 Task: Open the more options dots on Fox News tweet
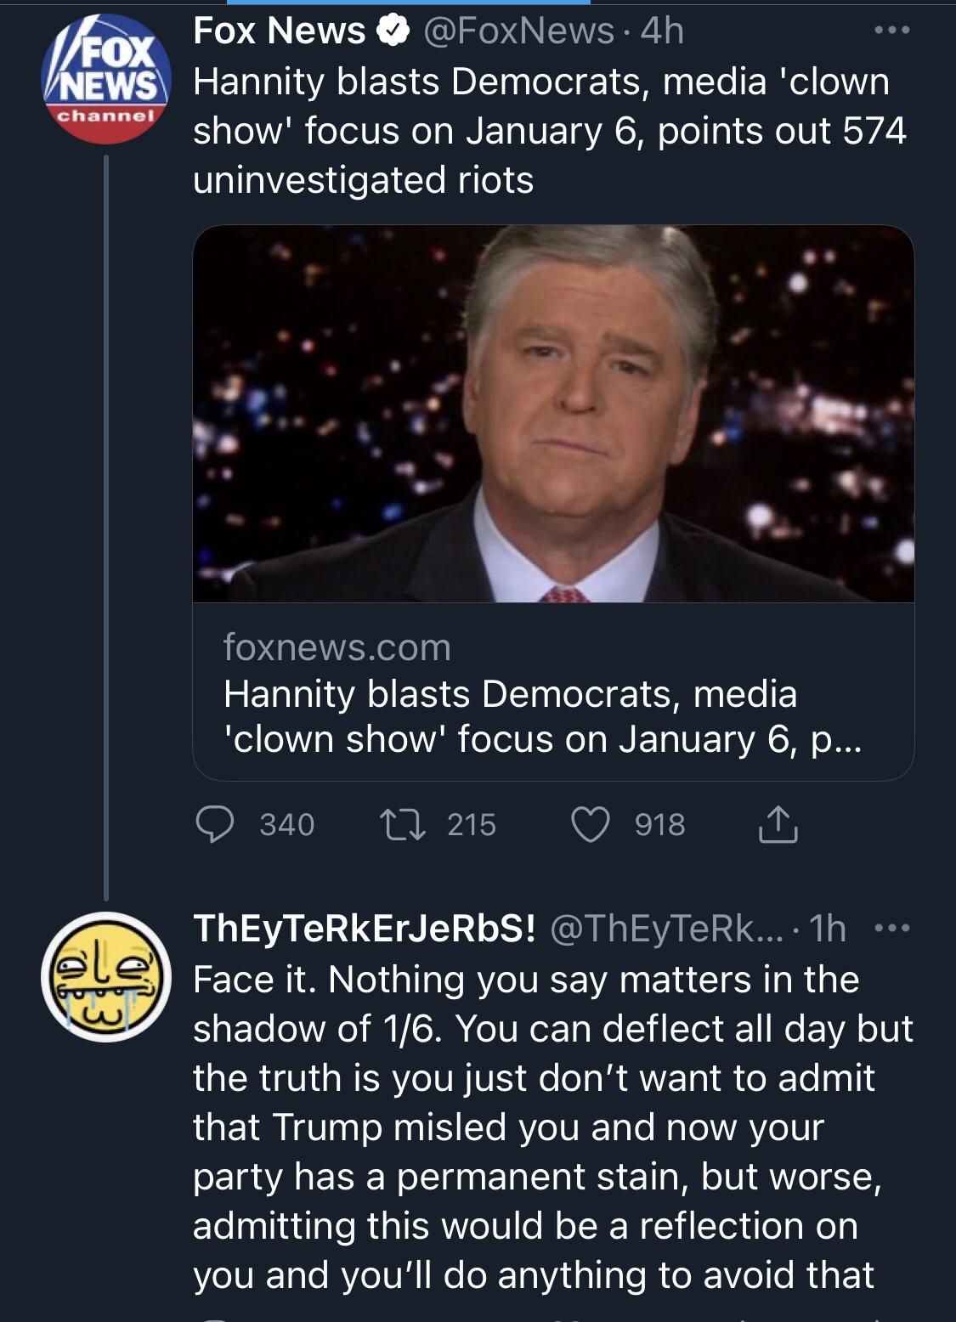click(x=892, y=31)
